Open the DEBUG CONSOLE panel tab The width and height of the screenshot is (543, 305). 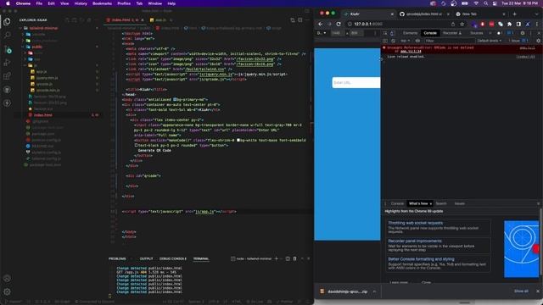point(173,258)
